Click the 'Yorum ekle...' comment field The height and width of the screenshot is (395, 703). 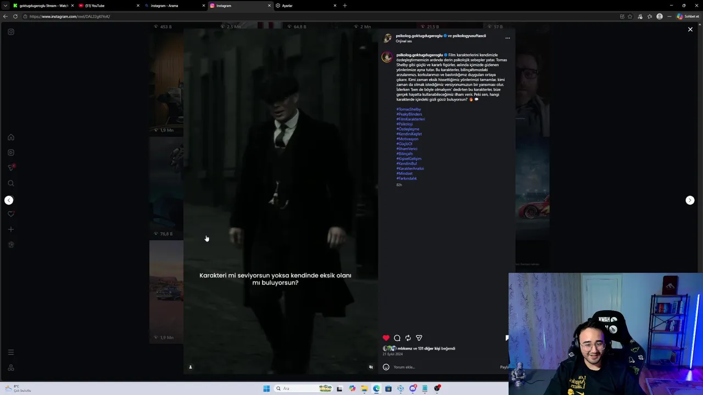click(445, 367)
